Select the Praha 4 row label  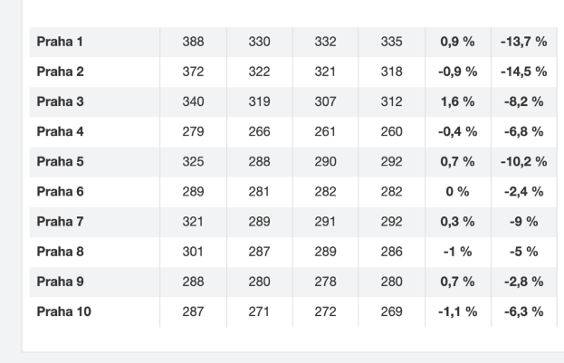click(x=60, y=131)
